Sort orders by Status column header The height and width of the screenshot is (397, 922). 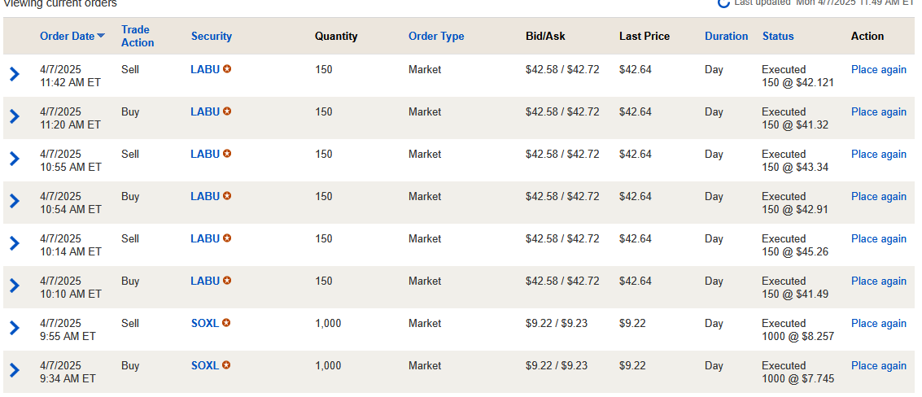pyautogui.click(x=778, y=36)
